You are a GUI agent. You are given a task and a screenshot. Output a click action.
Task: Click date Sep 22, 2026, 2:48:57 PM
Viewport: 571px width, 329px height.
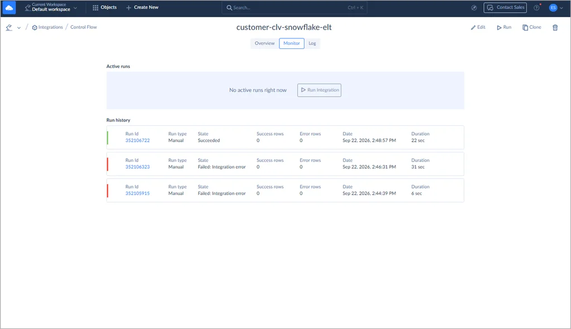[x=369, y=140]
